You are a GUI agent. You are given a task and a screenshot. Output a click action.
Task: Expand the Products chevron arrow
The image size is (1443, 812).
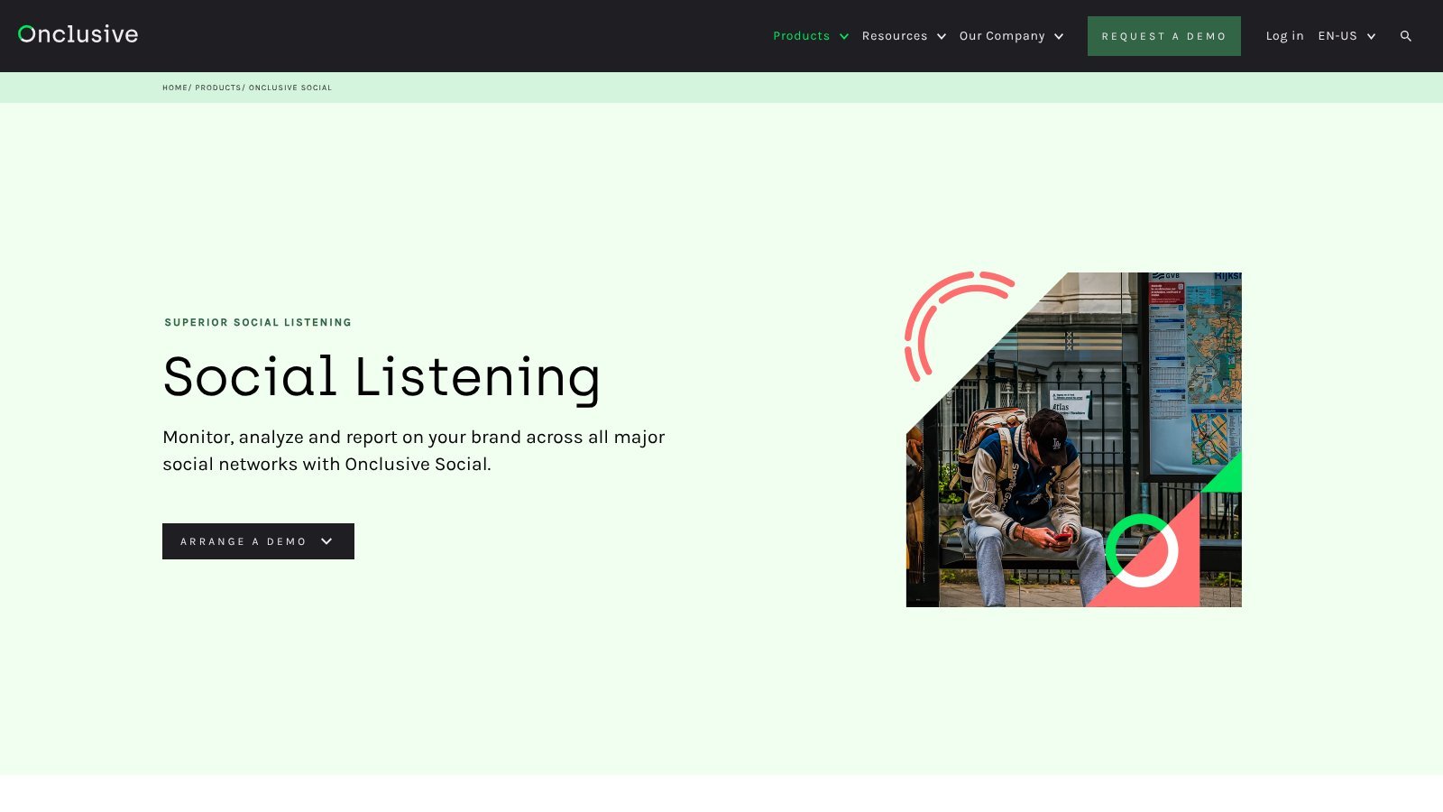click(844, 37)
